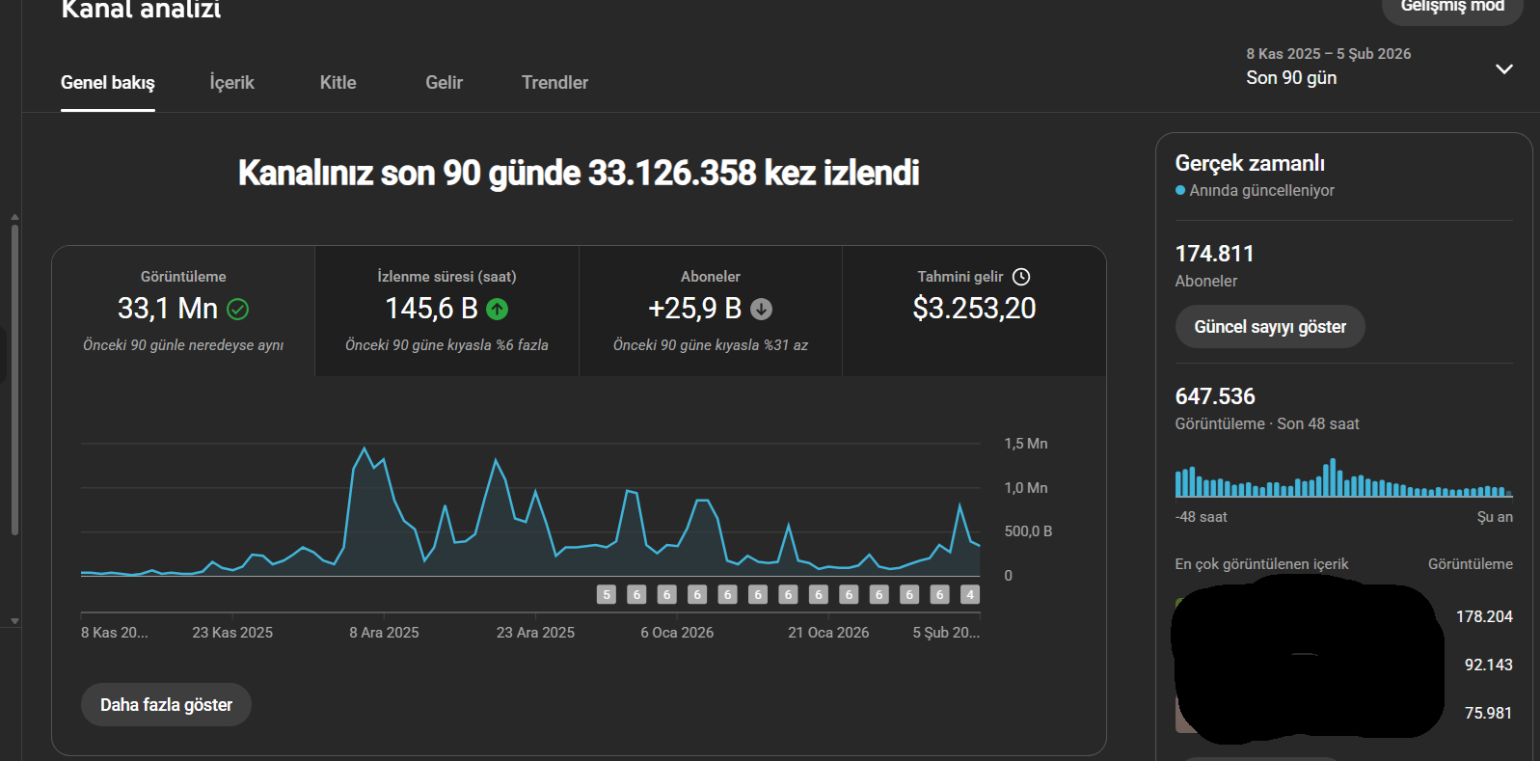Open the Kitle tab

pyautogui.click(x=338, y=83)
